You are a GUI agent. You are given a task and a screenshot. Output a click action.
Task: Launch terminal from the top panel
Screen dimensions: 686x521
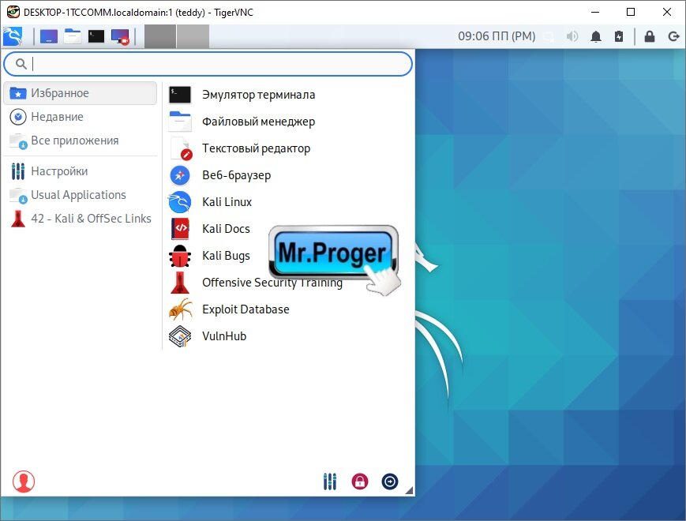pos(96,36)
